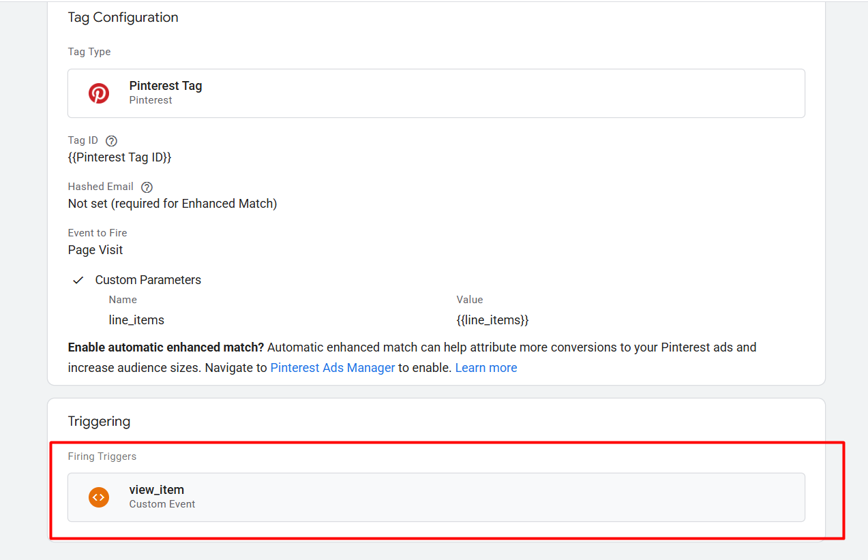Click the Hashed Email 'Not set' value

(x=173, y=204)
